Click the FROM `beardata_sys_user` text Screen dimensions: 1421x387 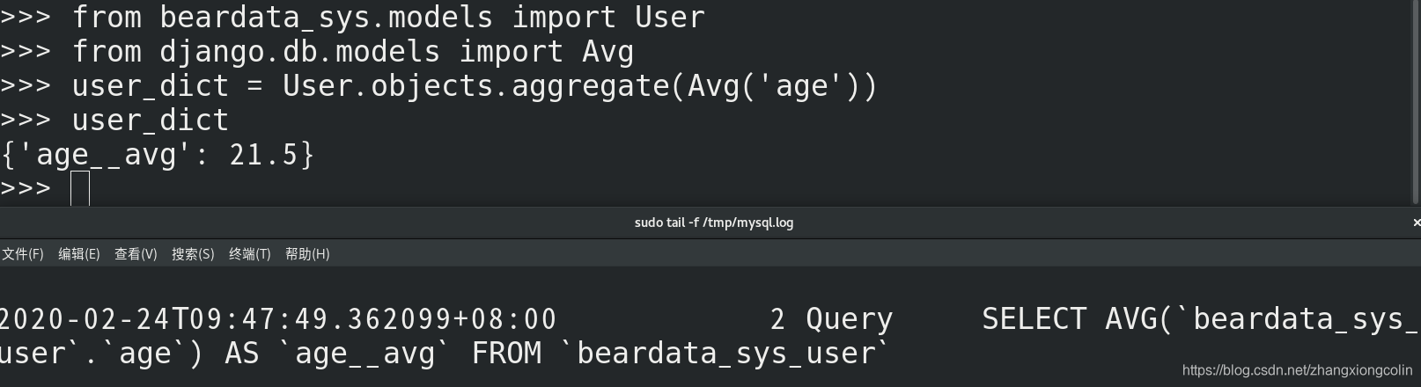click(681, 354)
